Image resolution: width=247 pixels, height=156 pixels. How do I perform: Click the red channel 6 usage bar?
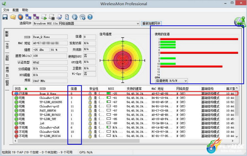[199, 53]
